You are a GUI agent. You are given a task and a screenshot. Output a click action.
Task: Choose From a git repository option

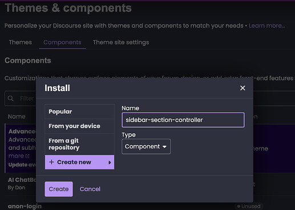(79, 144)
